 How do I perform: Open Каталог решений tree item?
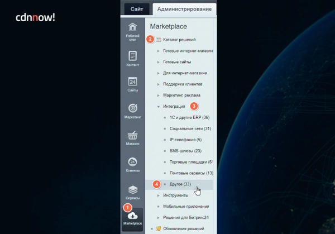click(179, 40)
